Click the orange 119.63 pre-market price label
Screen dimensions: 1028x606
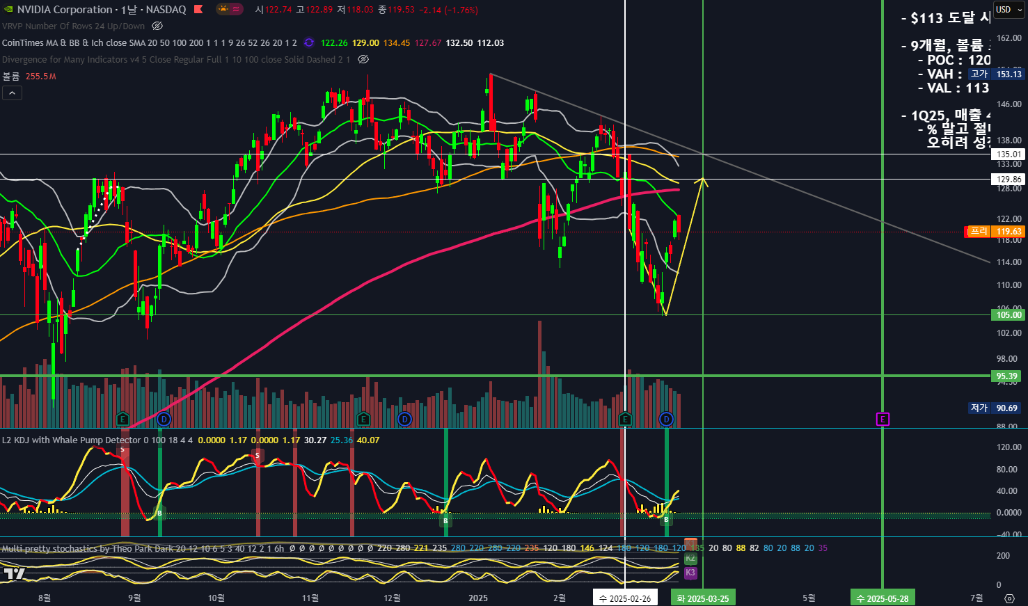(x=1008, y=232)
